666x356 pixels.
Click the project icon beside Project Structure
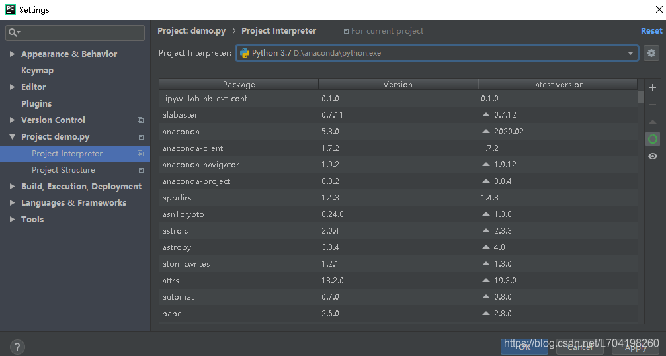[141, 170]
